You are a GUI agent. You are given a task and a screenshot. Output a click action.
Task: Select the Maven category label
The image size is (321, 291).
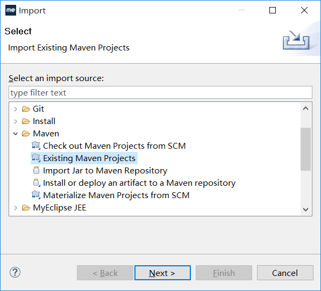tap(46, 134)
